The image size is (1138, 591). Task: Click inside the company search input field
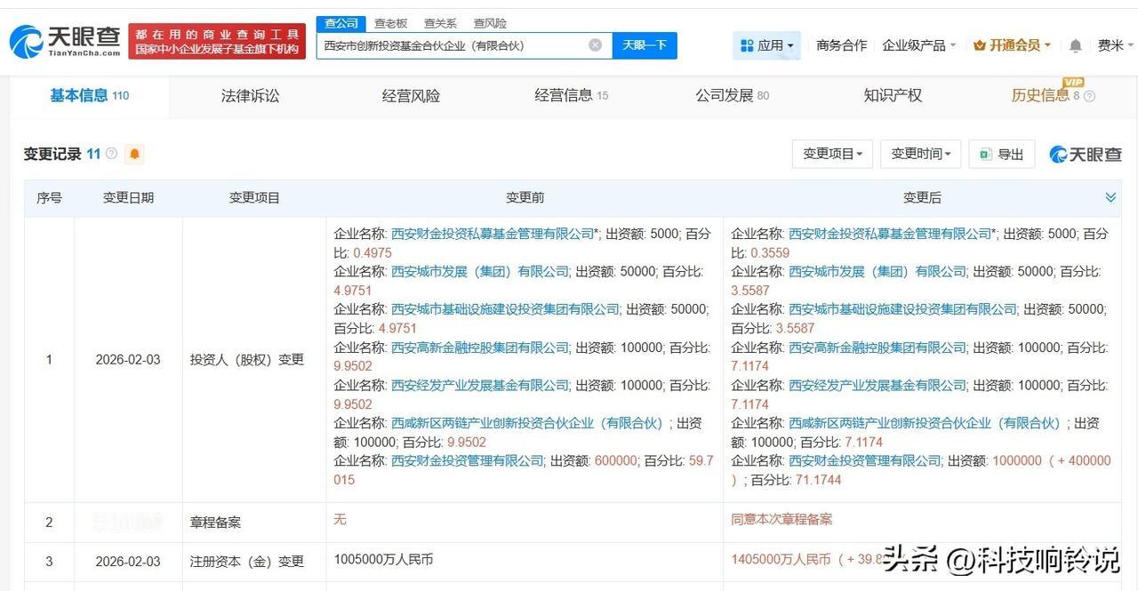tap(453, 45)
